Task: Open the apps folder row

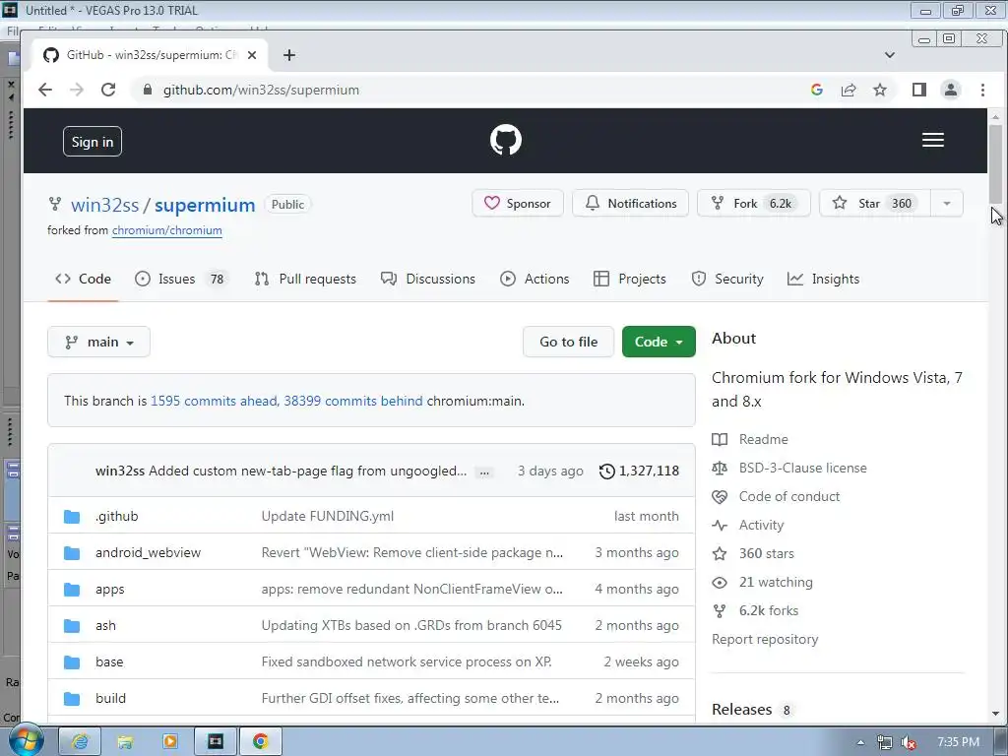Action: pyautogui.click(x=371, y=589)
